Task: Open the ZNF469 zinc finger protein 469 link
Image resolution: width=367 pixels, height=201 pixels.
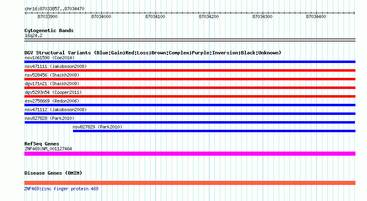Action: pos(61,189)
